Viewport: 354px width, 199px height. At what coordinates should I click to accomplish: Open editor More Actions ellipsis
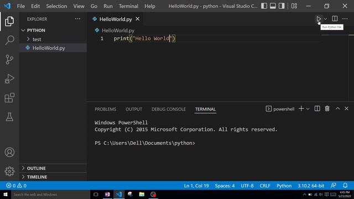click(x=345, y=19)
